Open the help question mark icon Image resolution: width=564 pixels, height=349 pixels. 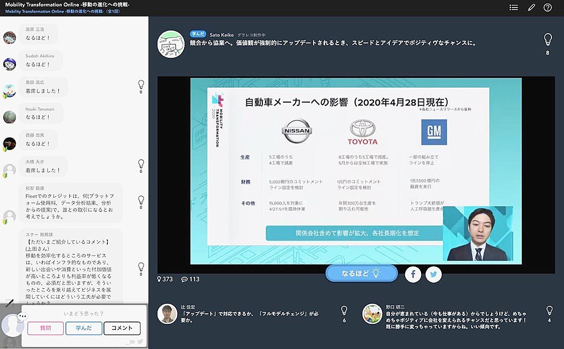tap(547, 8)
